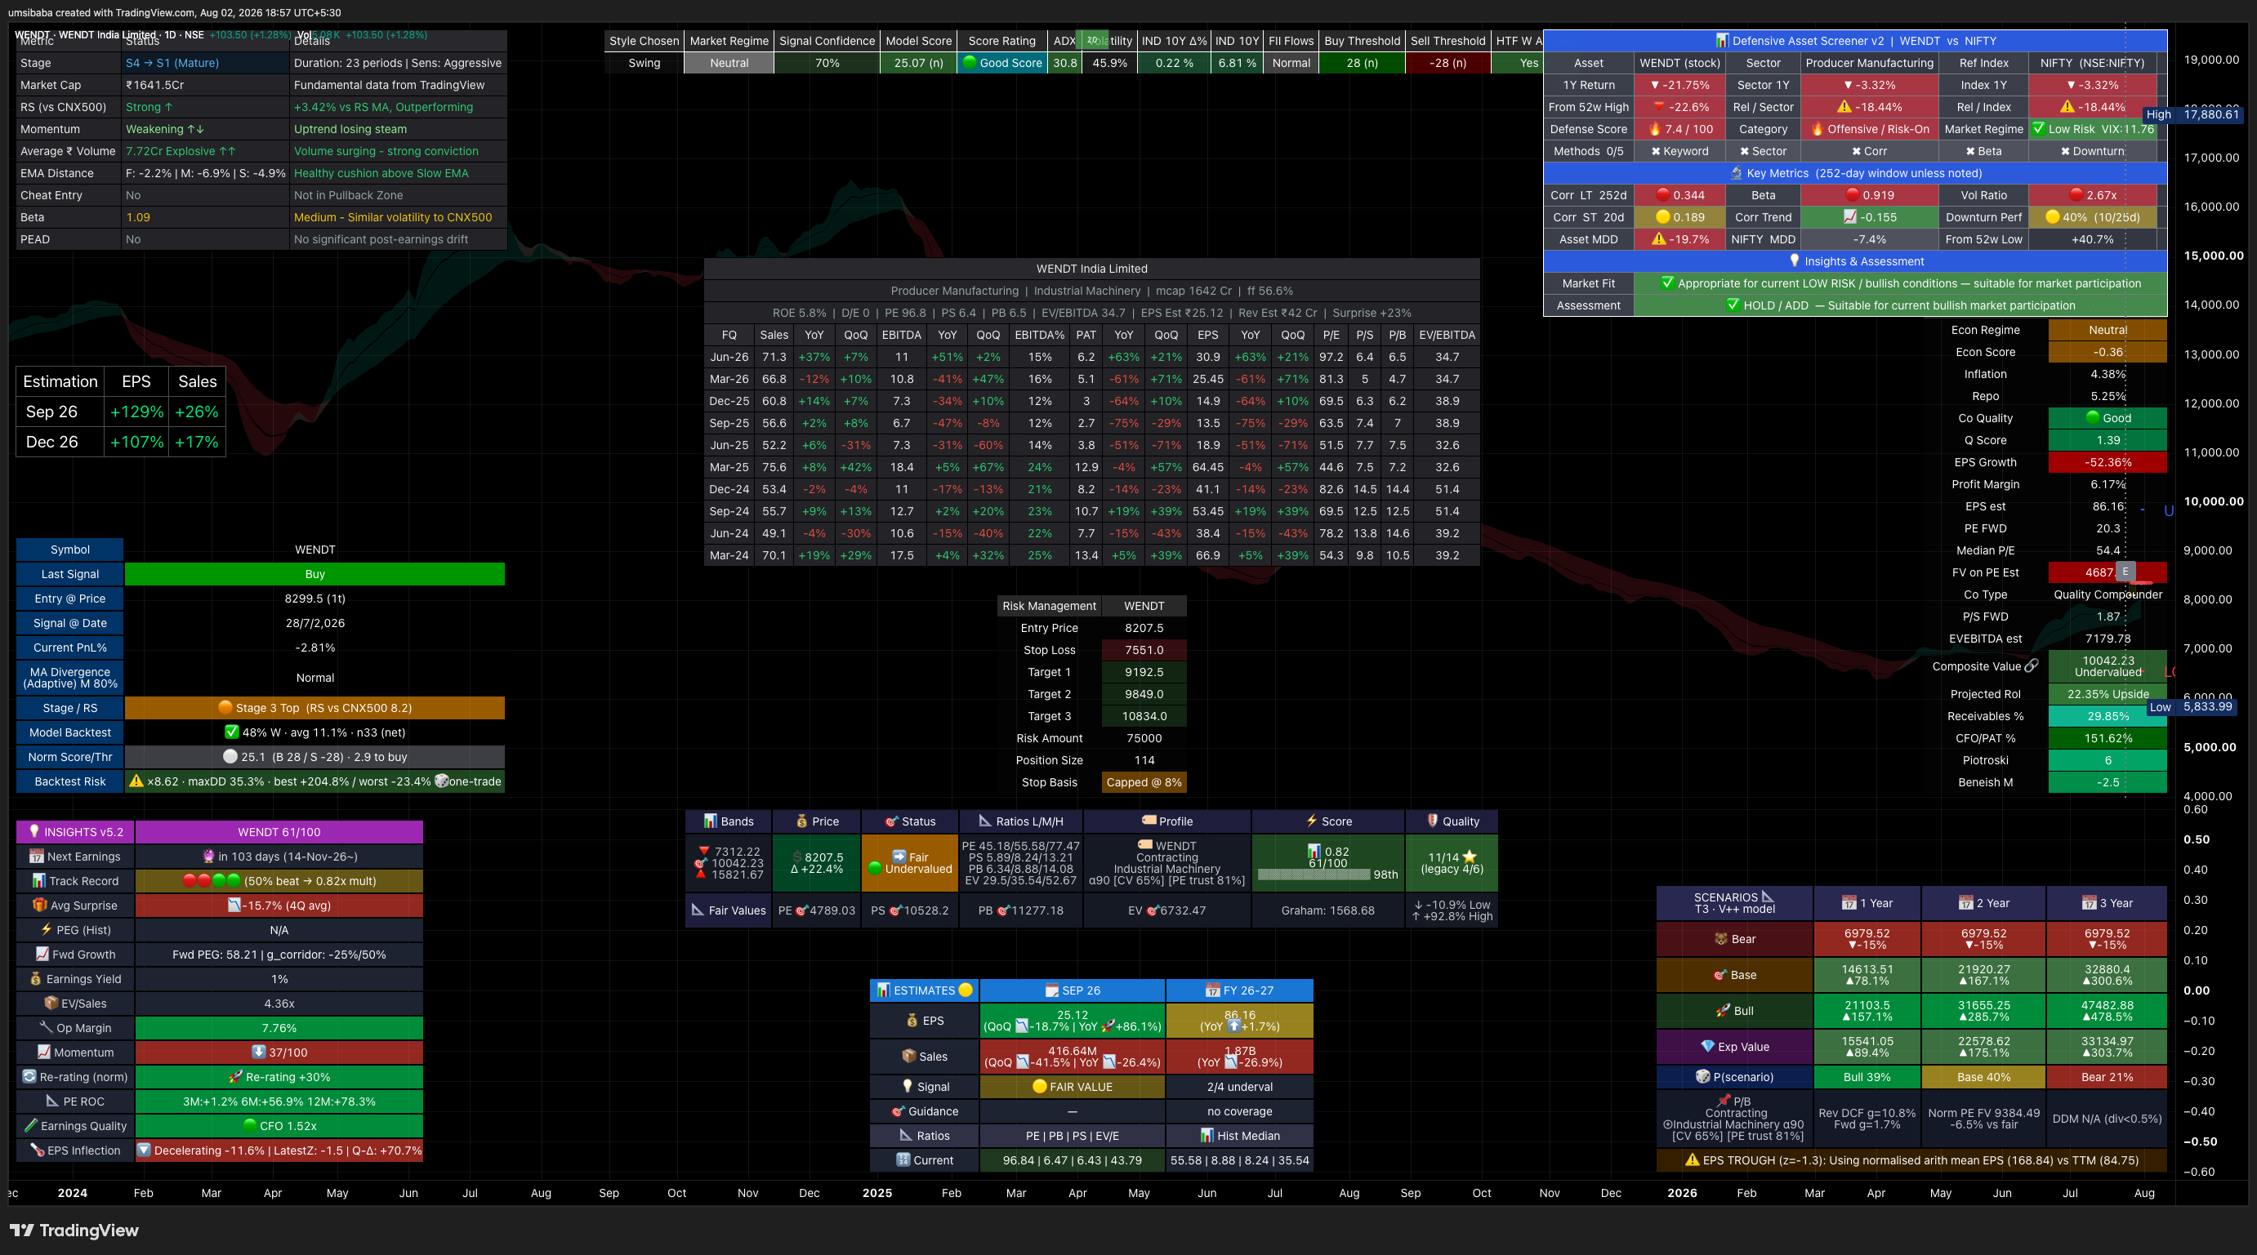Click the gift icon beside Avg Surprise
The height and width of the screenshot is (1255, 2257).
pos(39,905)
